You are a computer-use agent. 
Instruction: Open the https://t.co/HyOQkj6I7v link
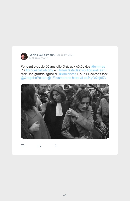coord(89,78)
